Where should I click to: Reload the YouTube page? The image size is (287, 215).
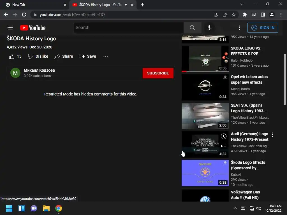pos(24,15)
